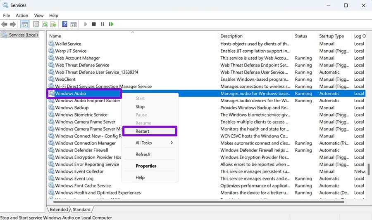Click the gear icon beside Windows Connection Manager
This screenshot has width=372, height=220.
51,143
